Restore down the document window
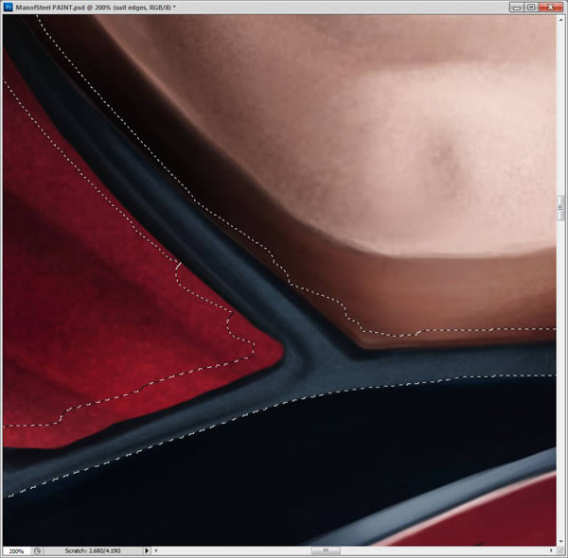 pyautogui.click(x=531, y=7)
